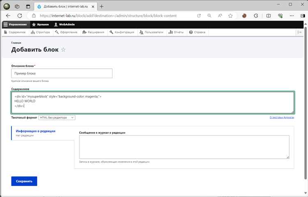Close the Добавить блок browser tab
308x197 pixels.
(x=93, y=7)
